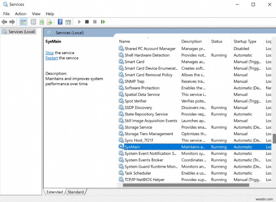
Task: Select the Extended tab
Action: (x=54, y=192)
